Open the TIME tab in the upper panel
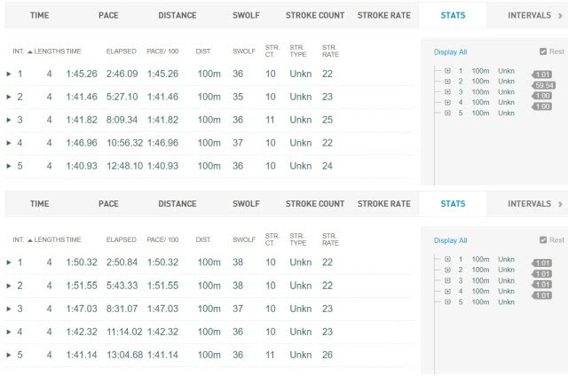This screenshot has width=568, height=376. tap(39, 15)
